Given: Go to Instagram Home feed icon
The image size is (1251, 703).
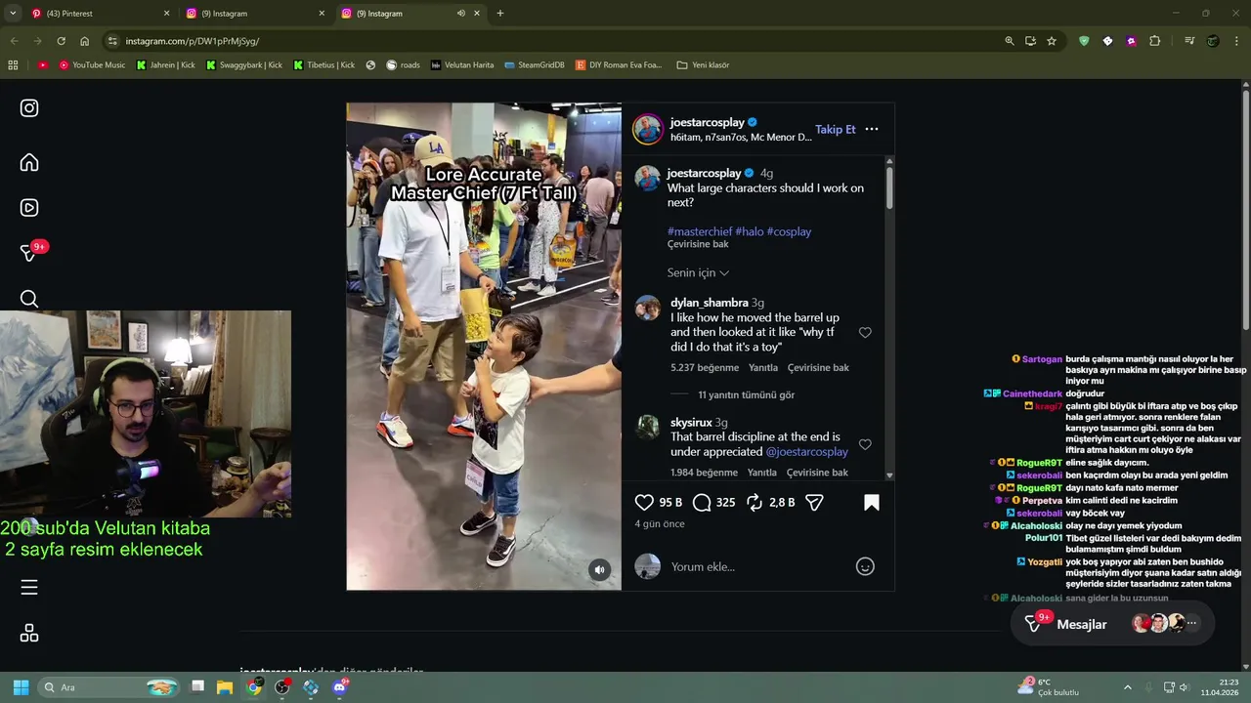Looking at the screenshot, I should (29, 162).
